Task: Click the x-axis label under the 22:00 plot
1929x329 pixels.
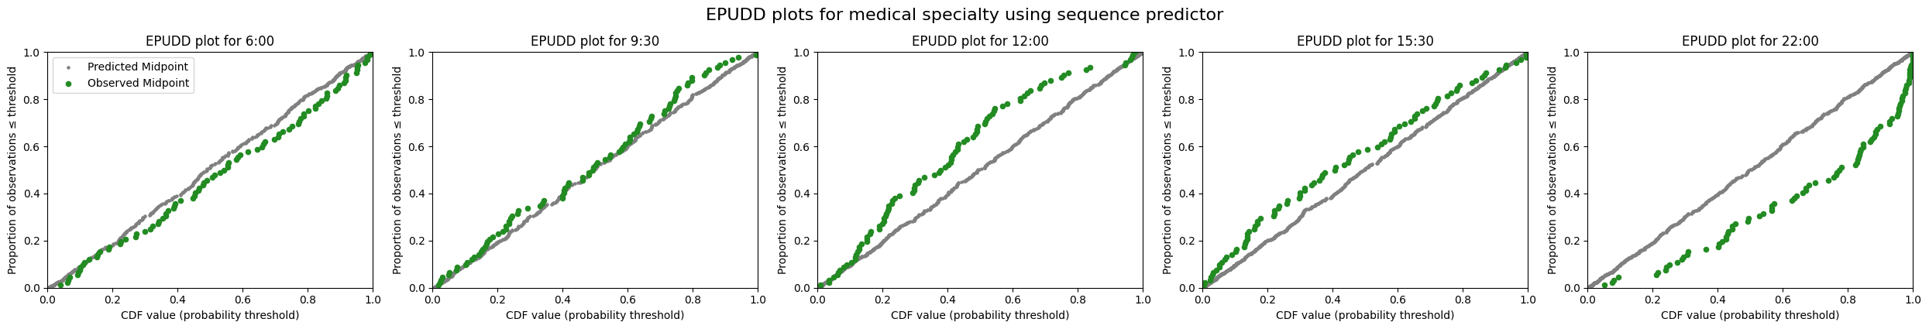Action: [x=1750, y=316]
